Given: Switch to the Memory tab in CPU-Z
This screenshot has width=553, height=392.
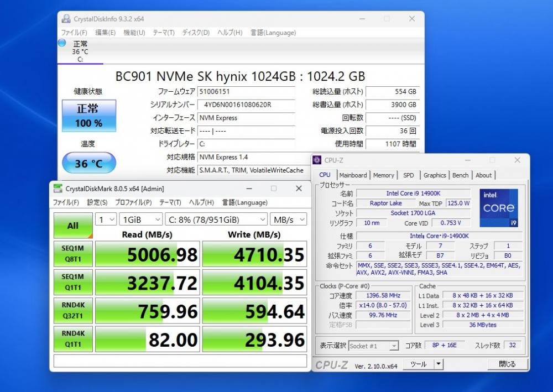Looking at the screenshot, I should tap(384, 175).
